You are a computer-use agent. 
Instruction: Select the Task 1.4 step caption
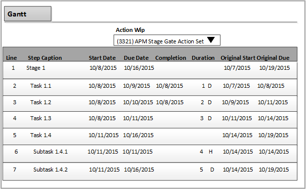coord(40,135)
